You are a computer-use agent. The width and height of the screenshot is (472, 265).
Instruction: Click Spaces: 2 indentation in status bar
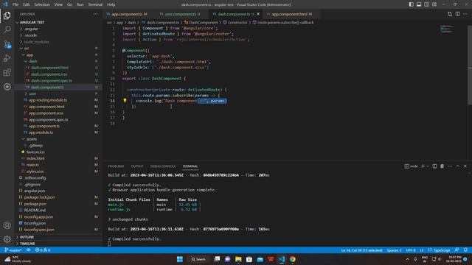tap(394, 250)
